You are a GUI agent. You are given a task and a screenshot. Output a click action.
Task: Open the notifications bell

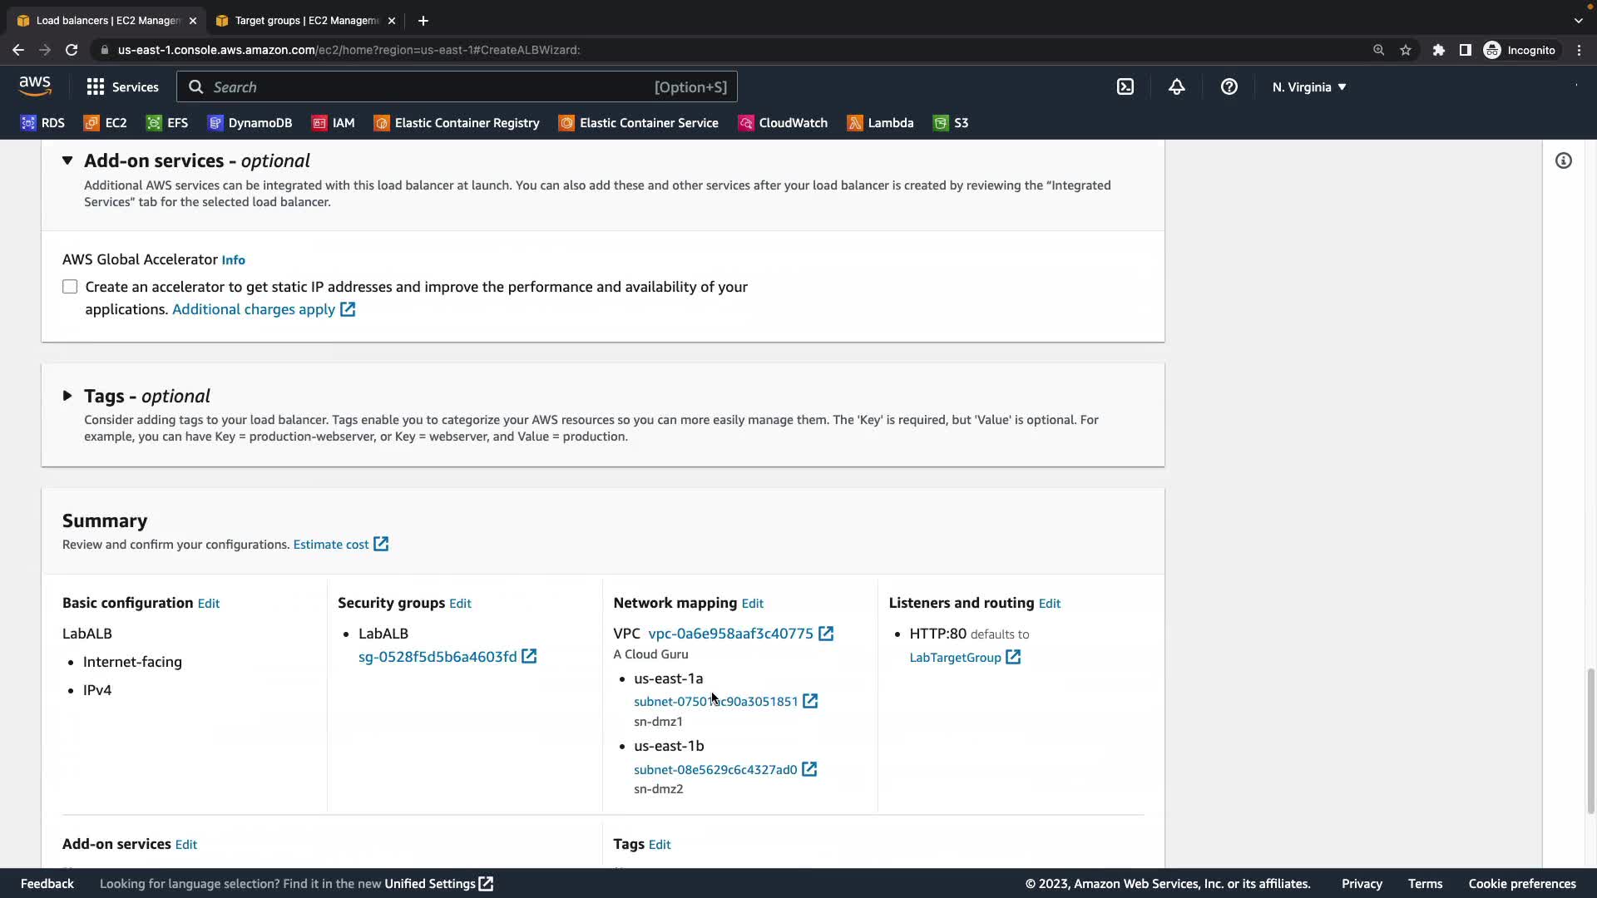(x=1176, y=86)
